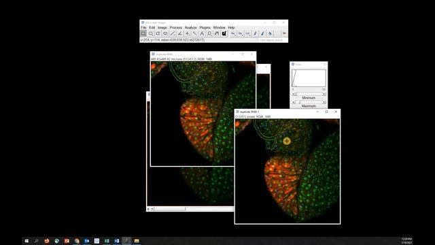Minimize the Duplicate RGB-1 window
435x245 pixels.
tap(317, 112)
